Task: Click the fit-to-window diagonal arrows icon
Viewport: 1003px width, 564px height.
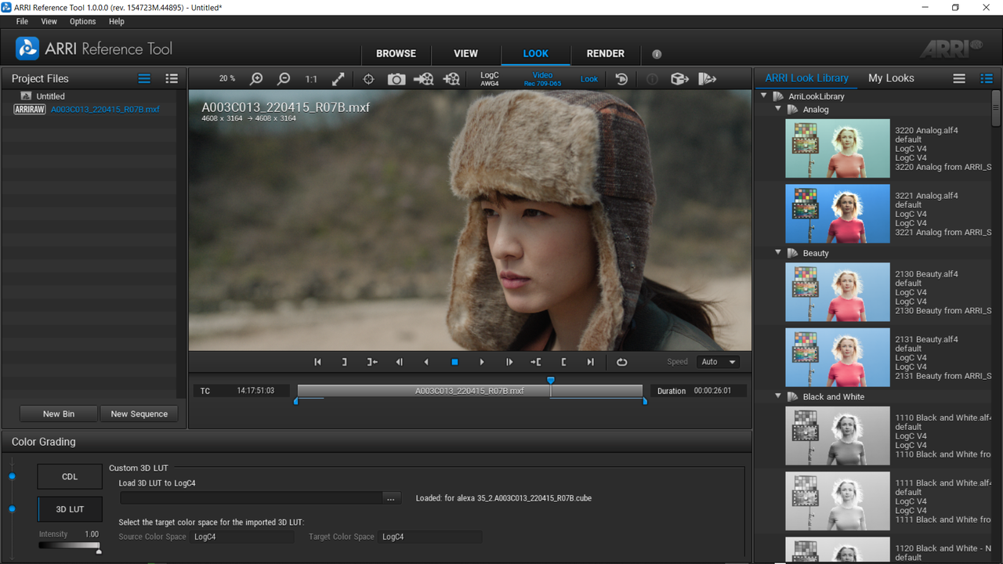Action: pos(339,78)
